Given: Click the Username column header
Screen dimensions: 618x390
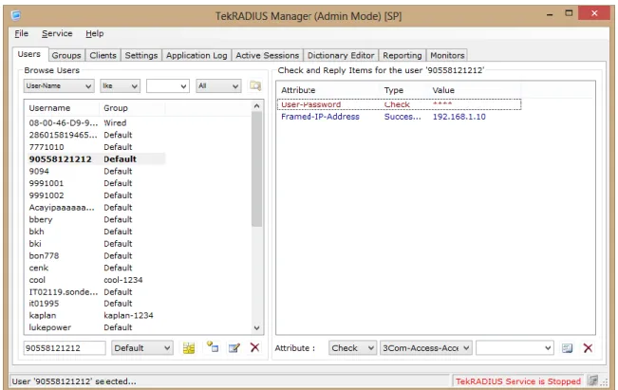Looking at the screenshot, I should click(62, 108).
